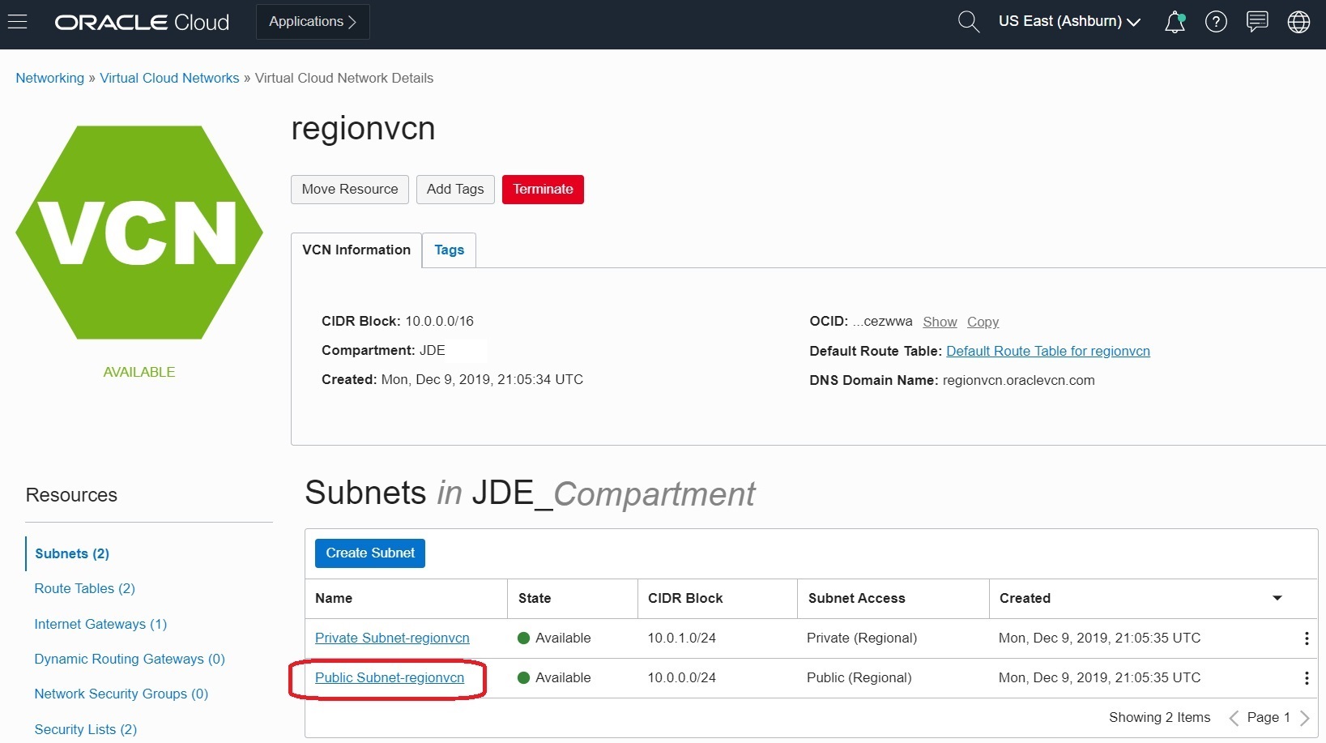Open the Public Subnet-regionvcn link
Viewport: 1326px width, 743px height.
pos(390,678)
